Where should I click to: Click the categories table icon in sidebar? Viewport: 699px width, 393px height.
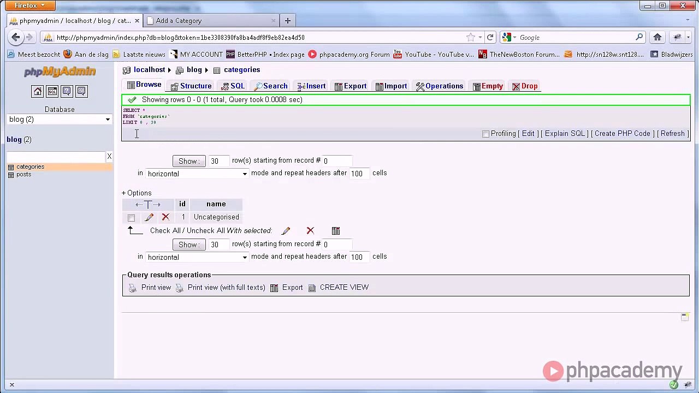pyautogui.click(x=11, y=167)
